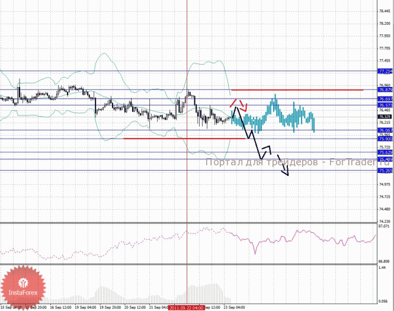The height and width of the screenshot is (311, 394).
Task: Click the current price label 76.329
Action: (385, 117)
